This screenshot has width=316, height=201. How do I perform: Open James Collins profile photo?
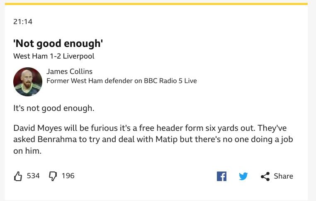[x=28, y=82]
